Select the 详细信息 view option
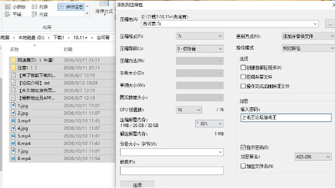 (x=71, y=7)
